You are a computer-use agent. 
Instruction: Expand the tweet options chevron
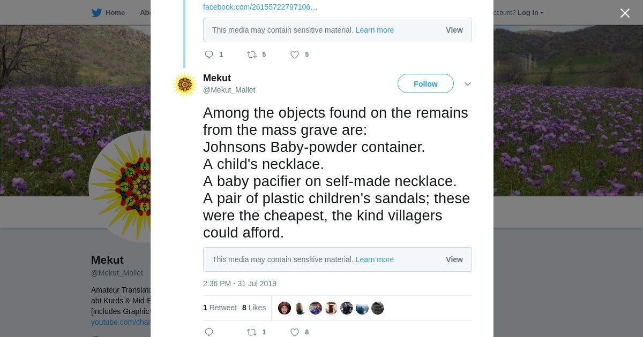pyautogui.click(x=467, y=84)
